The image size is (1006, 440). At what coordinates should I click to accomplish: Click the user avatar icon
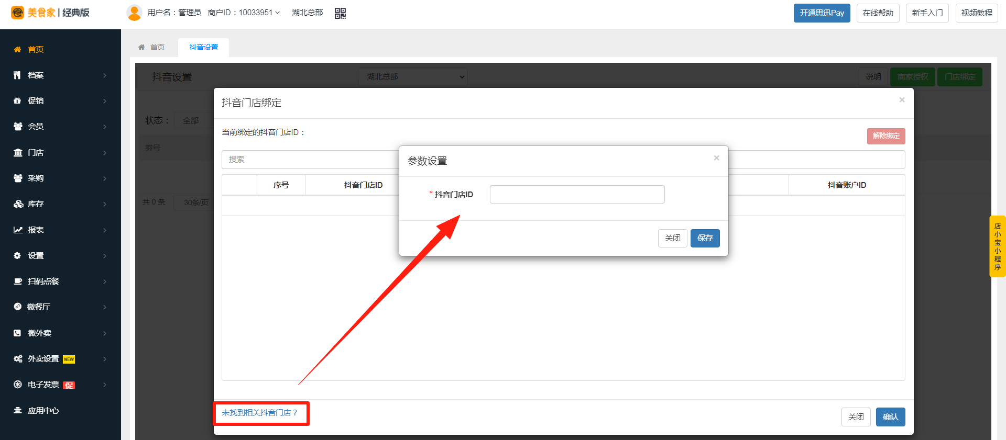point(135,13)
